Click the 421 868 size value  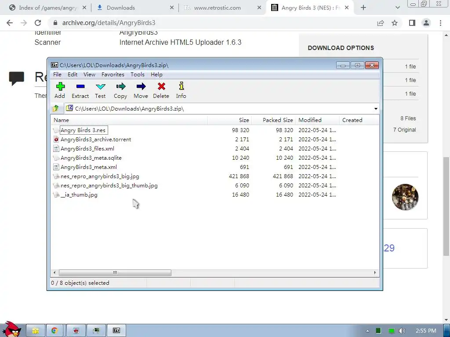tap(239, 176)
